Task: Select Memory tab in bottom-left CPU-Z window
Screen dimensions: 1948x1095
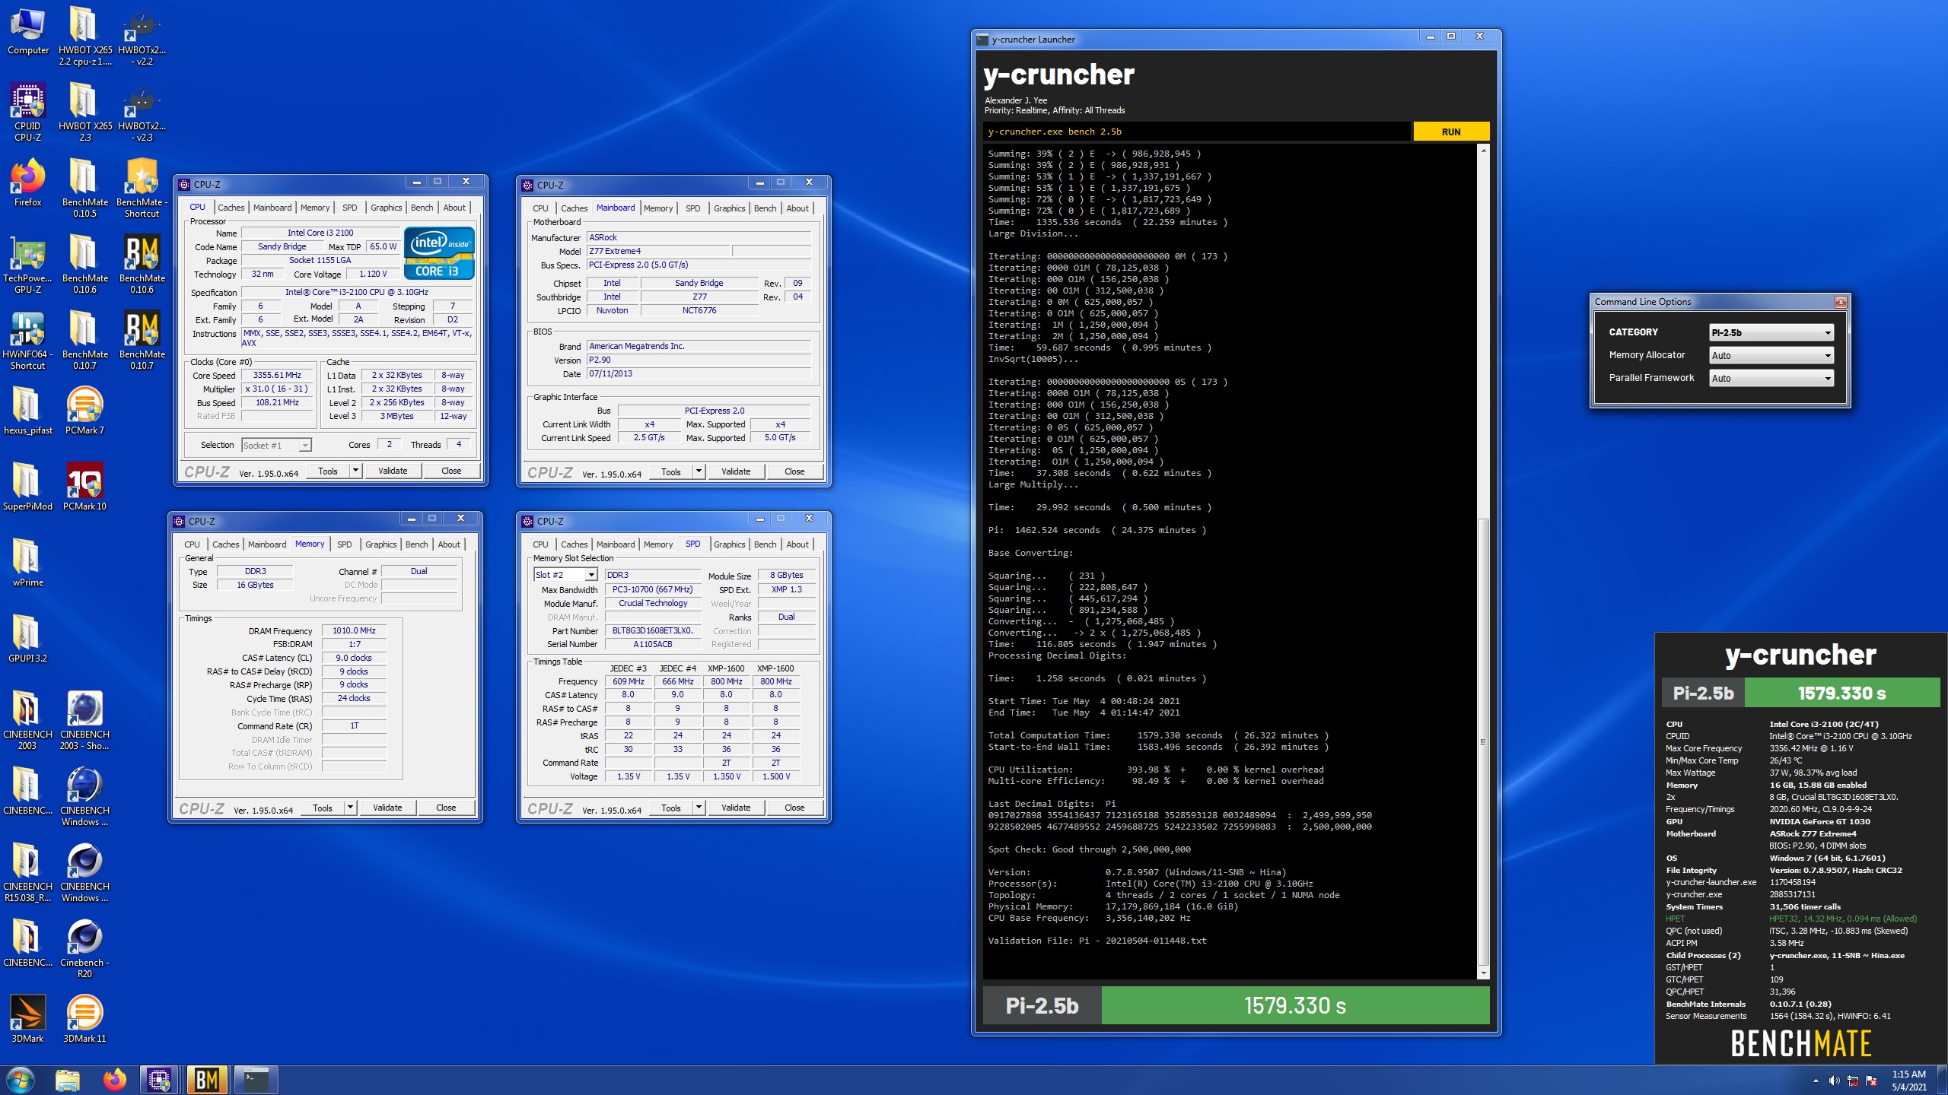Action: (x=310, y=544)
